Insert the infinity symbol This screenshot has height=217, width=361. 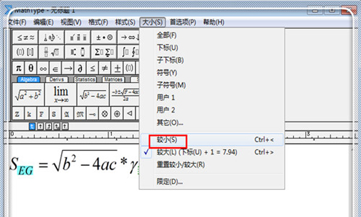pos(43,68)
